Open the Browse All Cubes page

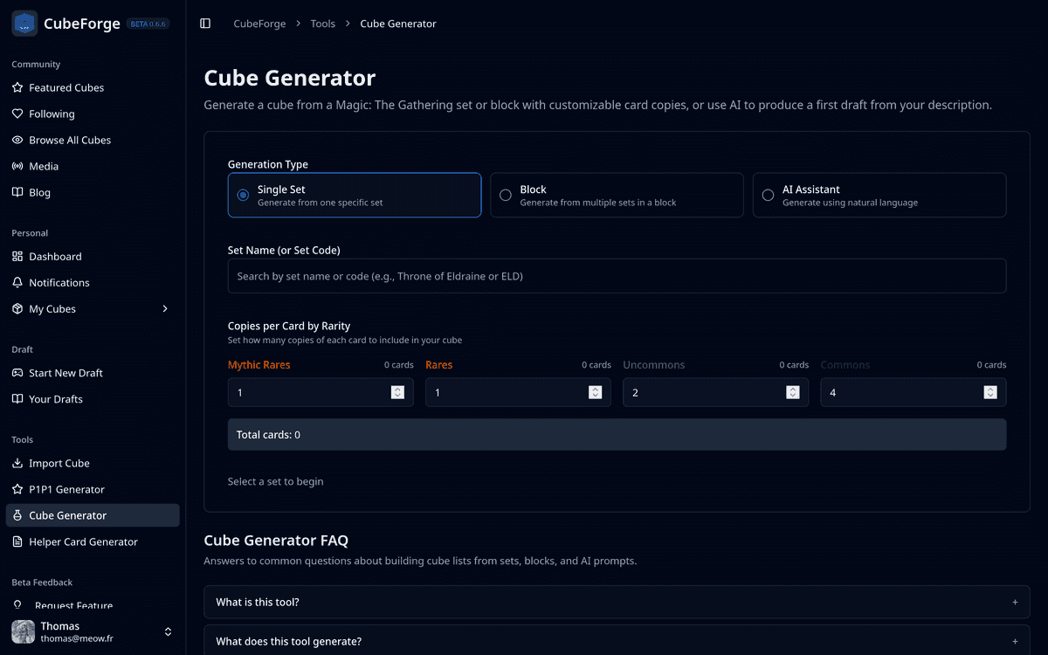(69, 140)
